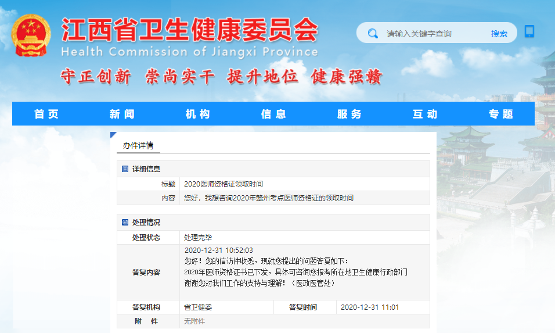Open the 互动 navigation menu

tap(424, 114)
